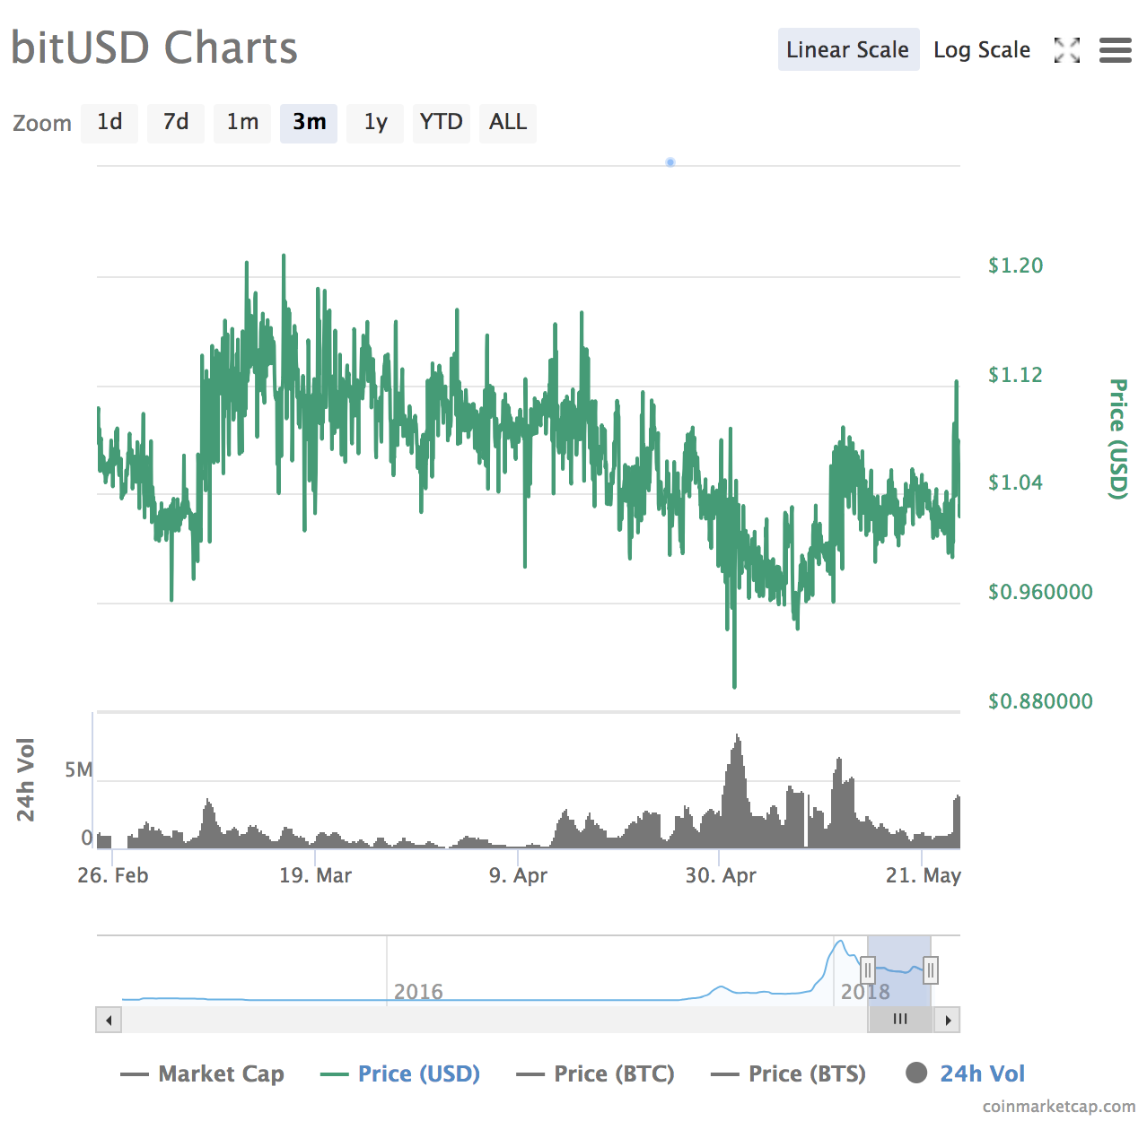The height and width of the screenshot is (1121, 1147).
Task: Switch to Linear Scale
Action: tap(848, 49)
